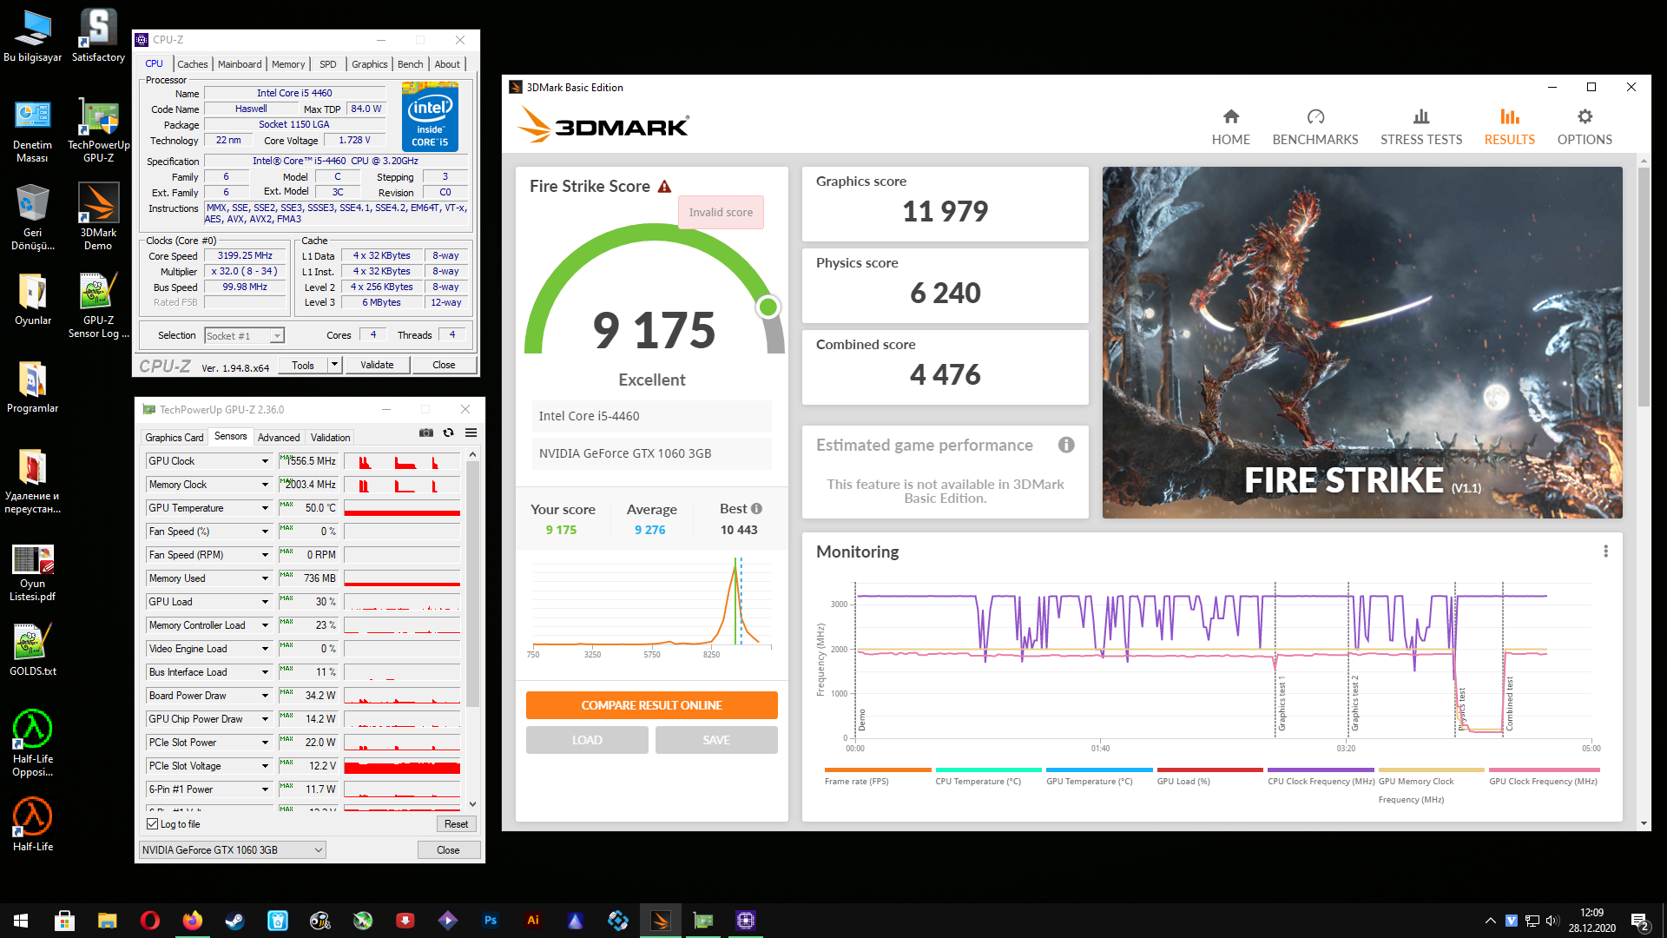Click the GPU Load (%) legend color

pyautogui.click(x=1209, y=770)
